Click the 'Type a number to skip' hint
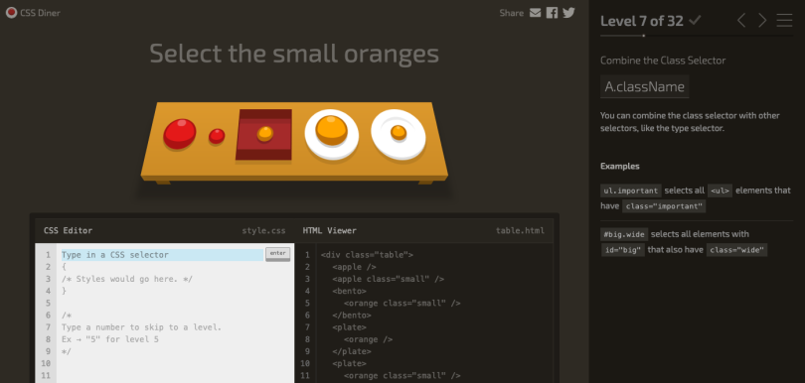 tap(141, 327)
